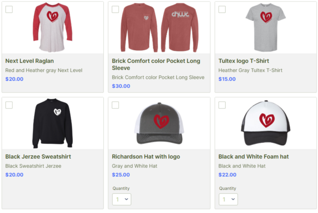This screenshot has width=318, height=213.
Task: Click the red raglan shirt image
Action: coord(52,27)
